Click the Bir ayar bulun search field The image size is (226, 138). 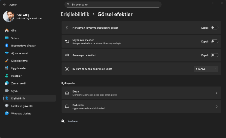pos(113,5)
